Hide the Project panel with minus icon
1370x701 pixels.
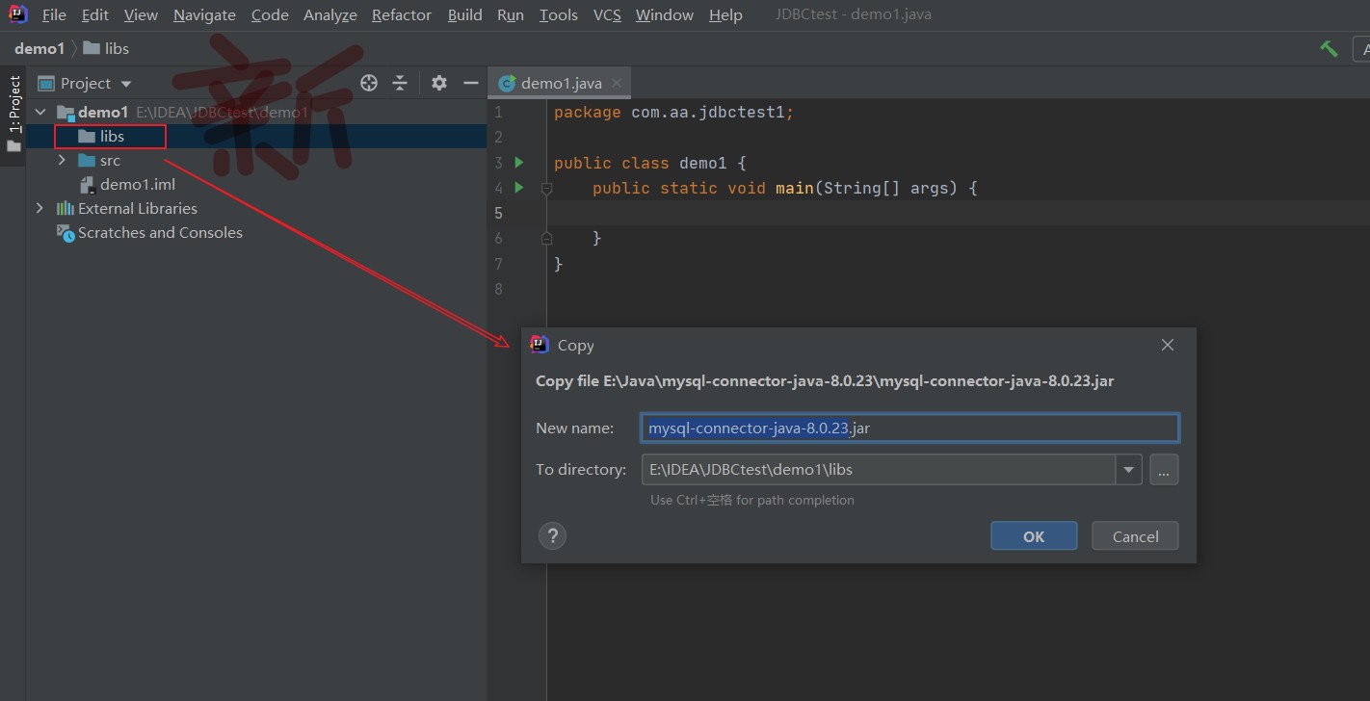pos(471,83)
